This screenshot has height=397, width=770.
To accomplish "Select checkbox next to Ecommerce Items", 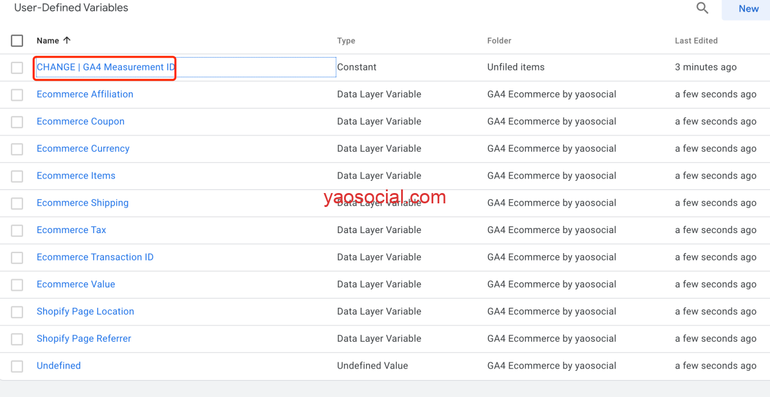I will [17, 176].
